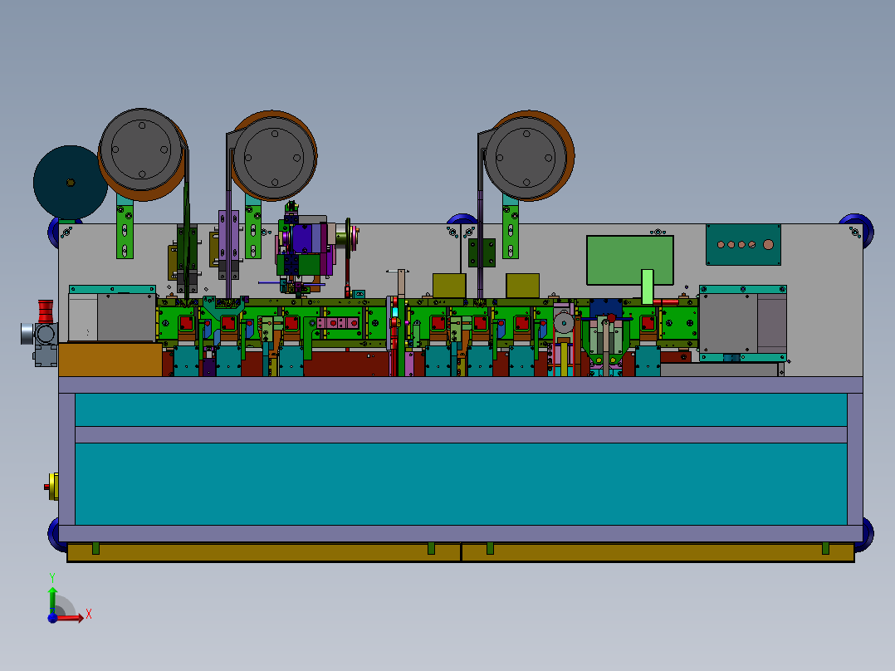The height and width of the screenshot is (671, 895).
Task: Select the dark teal reel at far left
Action: pos(71,182)
